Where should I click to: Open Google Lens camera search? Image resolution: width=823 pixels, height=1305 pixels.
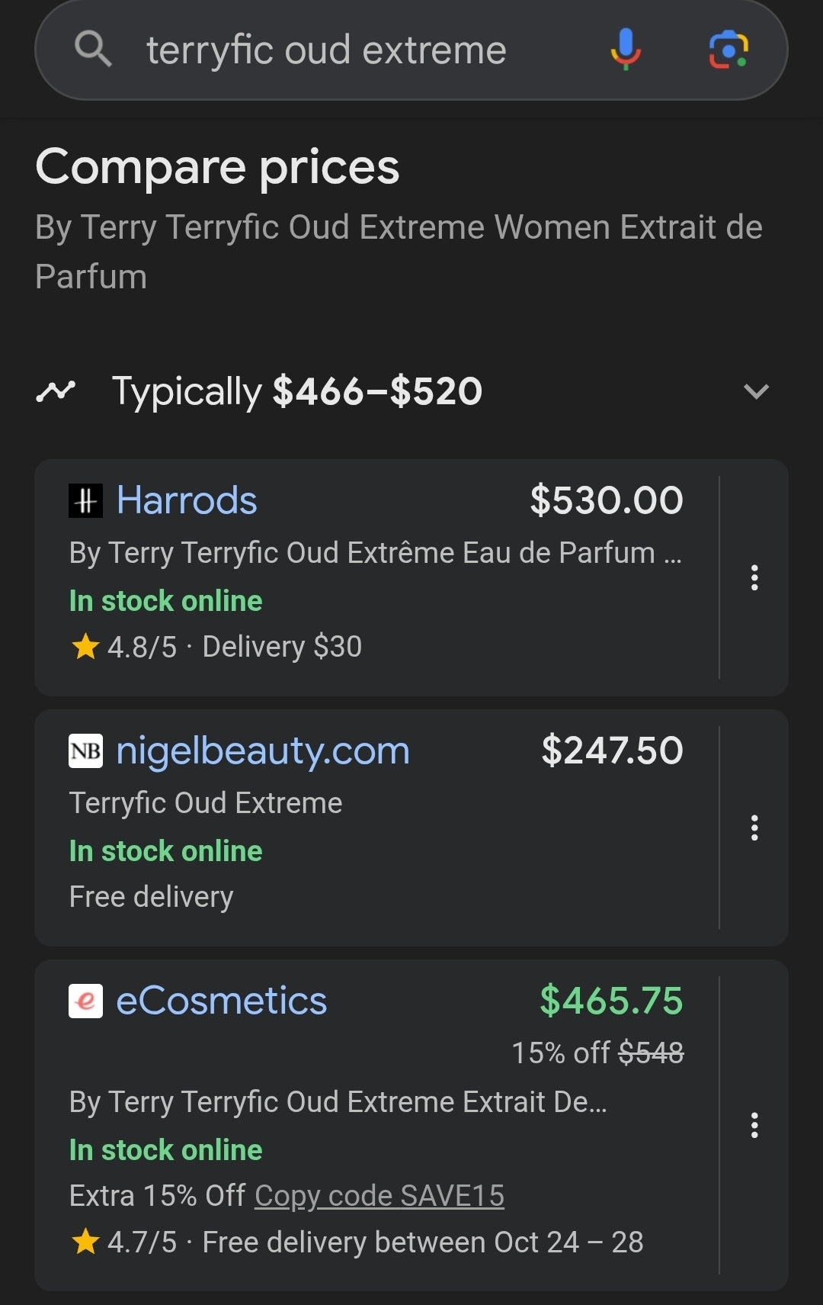click(x=729, y=50)
